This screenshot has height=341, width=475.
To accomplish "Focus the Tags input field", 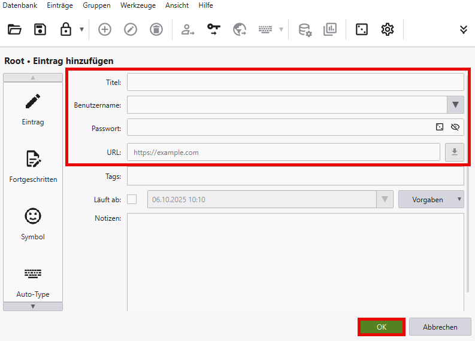I will point(295,176).
